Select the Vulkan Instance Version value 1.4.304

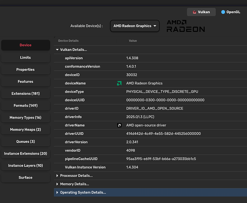coord(132,167)
